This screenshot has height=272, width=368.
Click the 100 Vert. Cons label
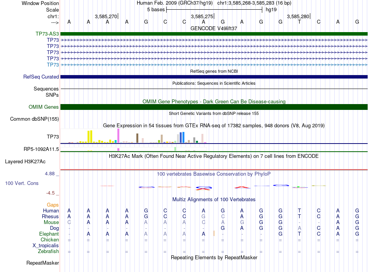pyautogui.click(x=22, y=183)
